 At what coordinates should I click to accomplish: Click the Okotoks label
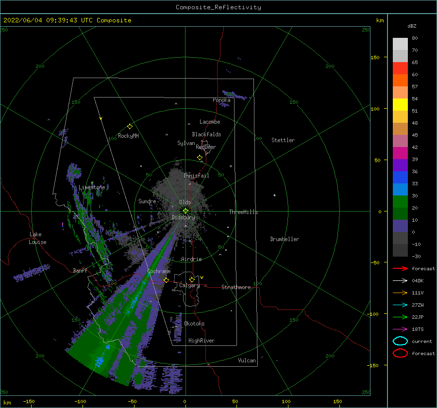(x=194, y=324)
